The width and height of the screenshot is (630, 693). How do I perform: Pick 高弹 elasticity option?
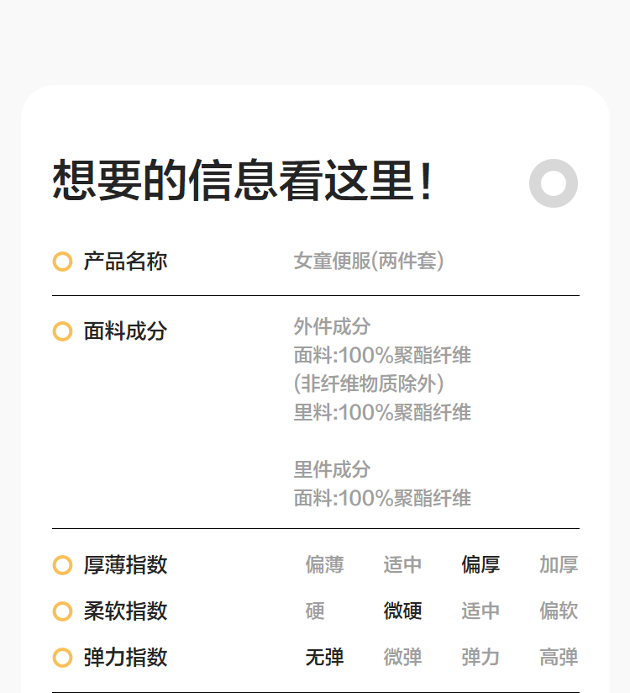[559, 658]
